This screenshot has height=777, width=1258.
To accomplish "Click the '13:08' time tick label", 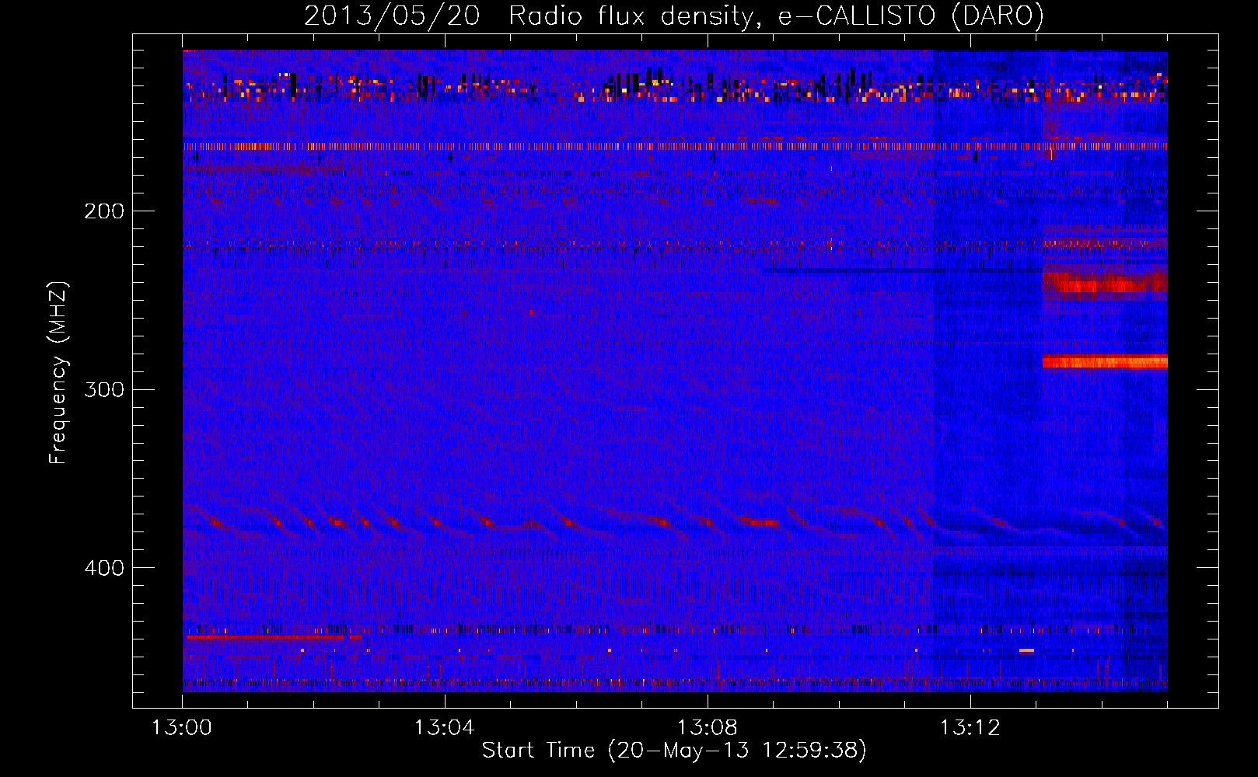I will coord(708,727).
